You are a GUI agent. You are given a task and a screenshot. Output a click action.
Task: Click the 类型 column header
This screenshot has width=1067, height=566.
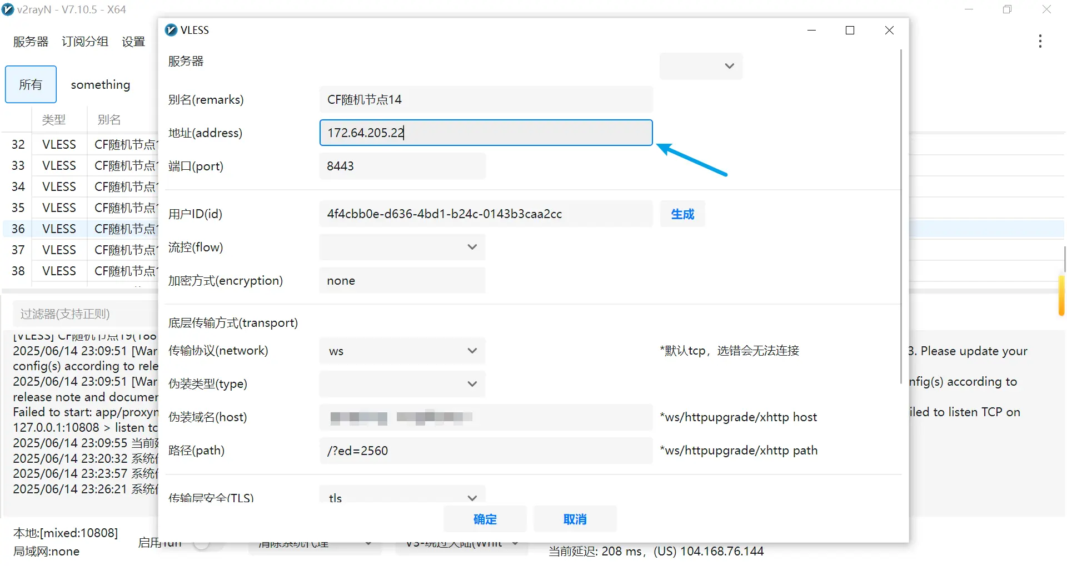[54, 119]
